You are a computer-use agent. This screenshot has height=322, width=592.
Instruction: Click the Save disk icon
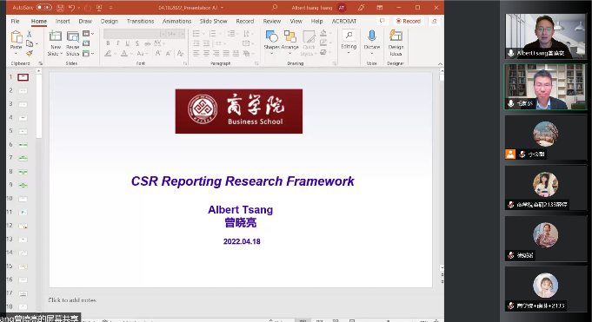tap(60, 8)
